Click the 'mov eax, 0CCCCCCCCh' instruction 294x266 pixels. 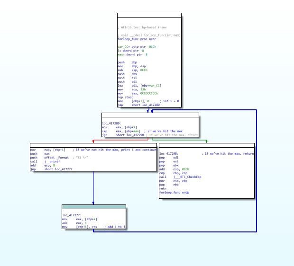pos(138,93)
